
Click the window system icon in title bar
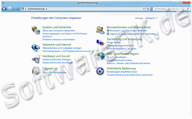coord(2,3)
